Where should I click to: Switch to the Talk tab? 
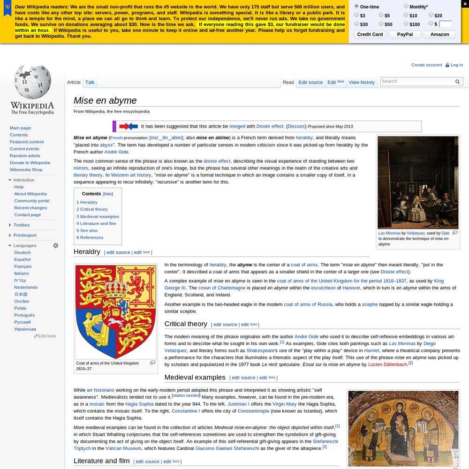click(90, 82)
